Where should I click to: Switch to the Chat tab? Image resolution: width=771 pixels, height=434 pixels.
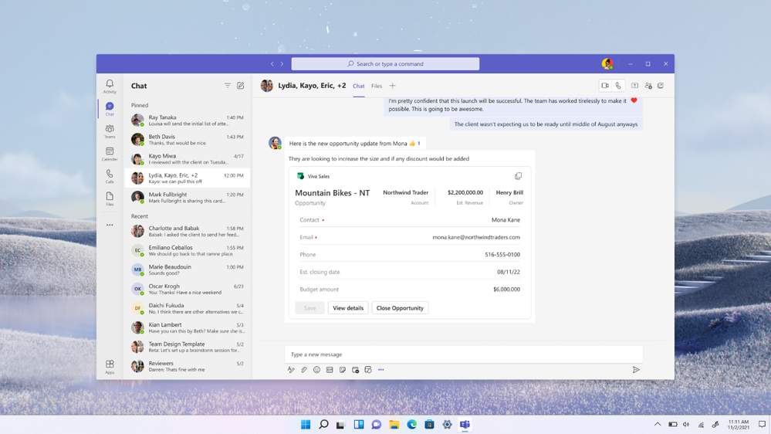click(358, 86)
